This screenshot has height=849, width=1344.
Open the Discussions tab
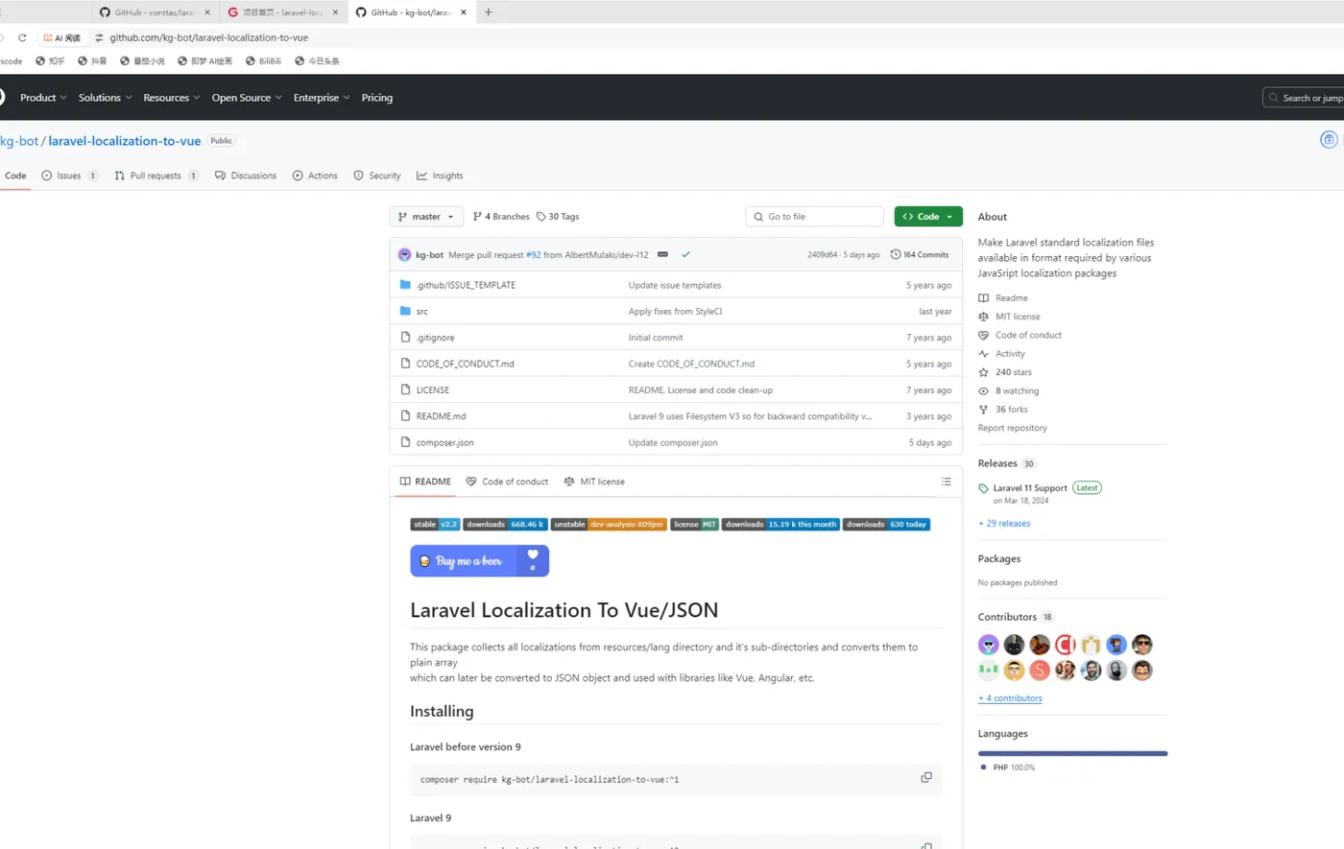(x=246, y=176)
